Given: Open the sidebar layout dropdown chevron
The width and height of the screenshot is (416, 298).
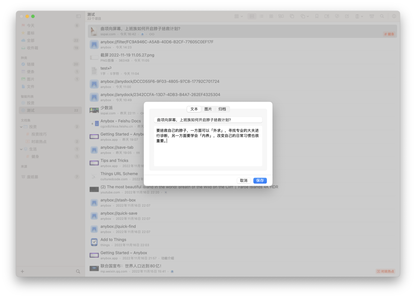Looking at the screenshot, I should coord(361,16).
